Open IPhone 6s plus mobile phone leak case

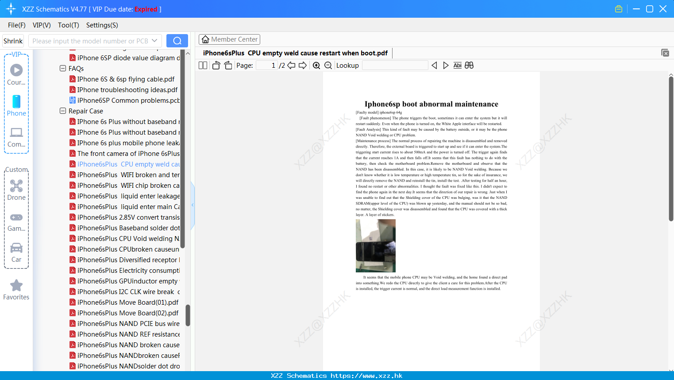(125, 143)
